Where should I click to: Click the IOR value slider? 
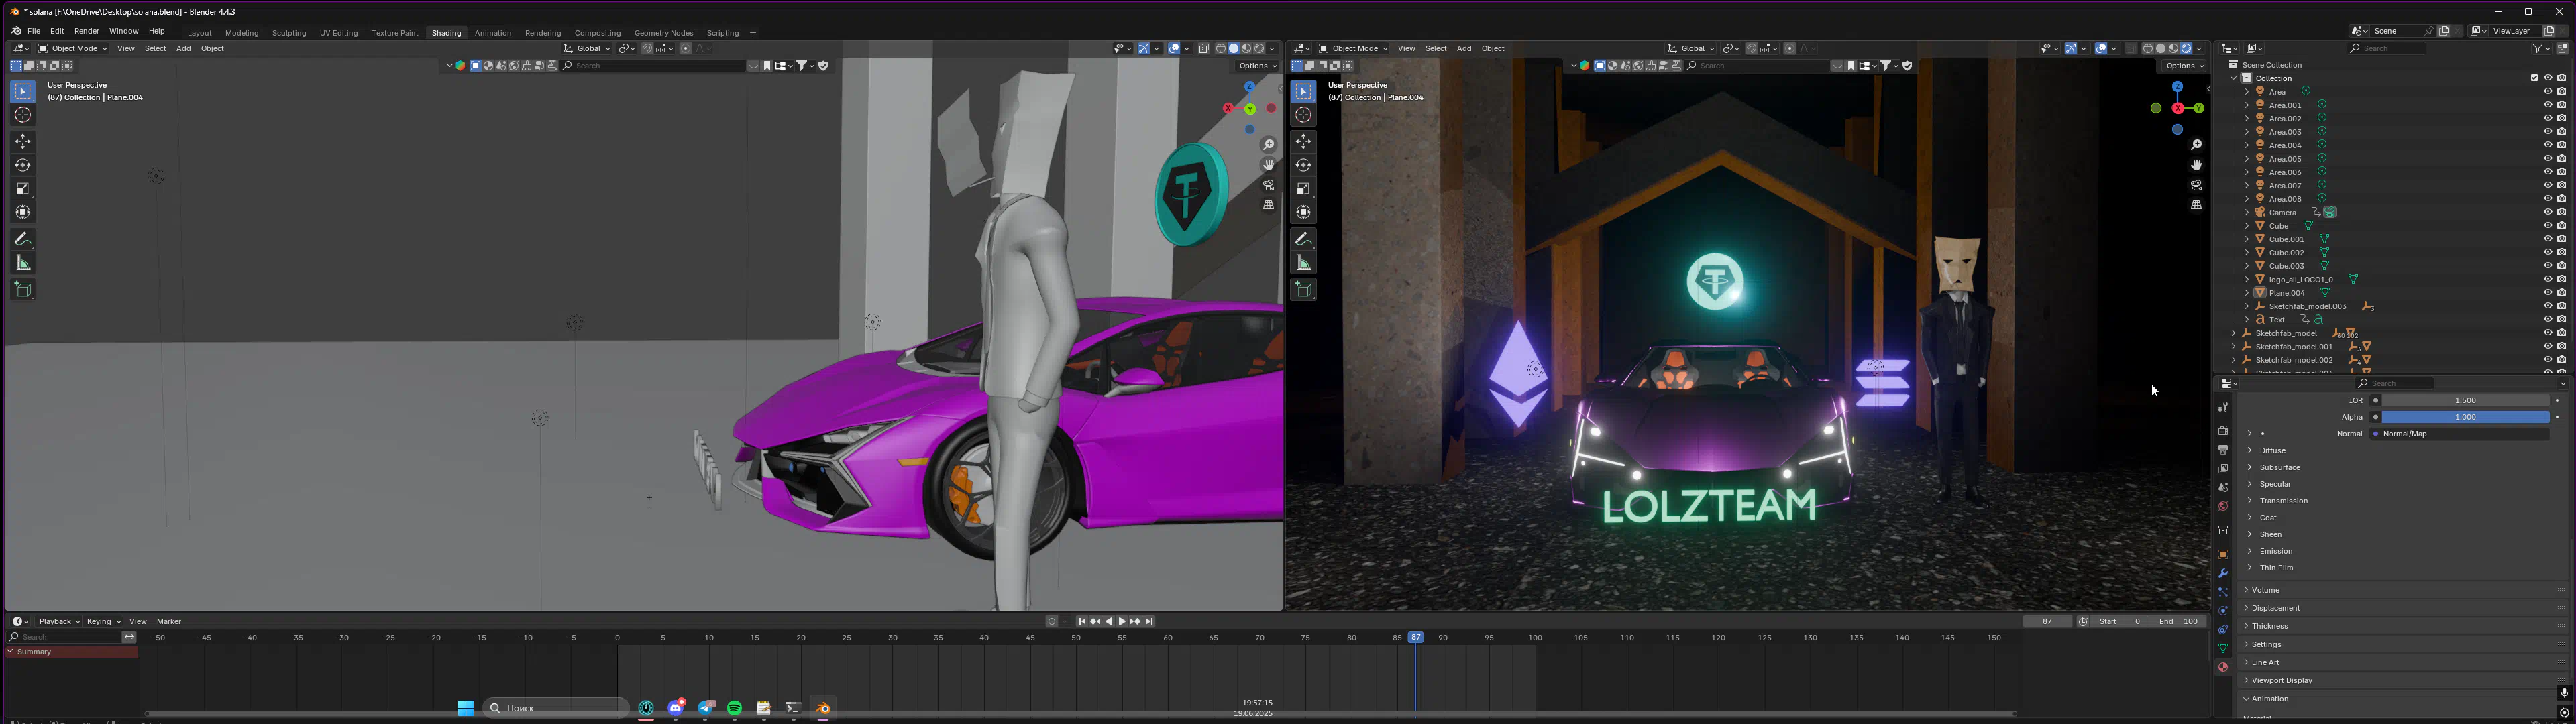click(2466, 400)
